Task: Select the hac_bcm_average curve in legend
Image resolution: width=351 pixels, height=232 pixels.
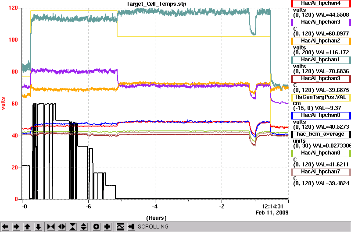Action: pyautogui.click(x=321, y=134)
